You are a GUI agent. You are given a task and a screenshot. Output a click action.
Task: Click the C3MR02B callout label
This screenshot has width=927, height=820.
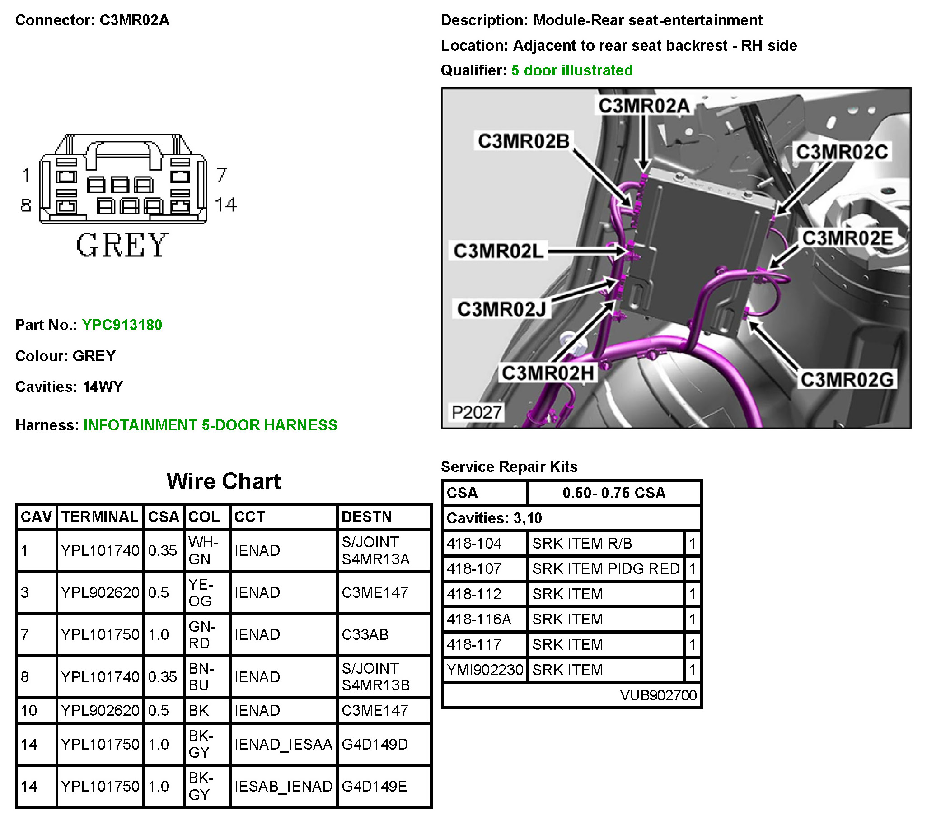524,141
